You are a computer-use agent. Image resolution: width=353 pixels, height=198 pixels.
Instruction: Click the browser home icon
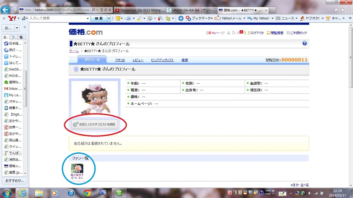coord(336,10)
